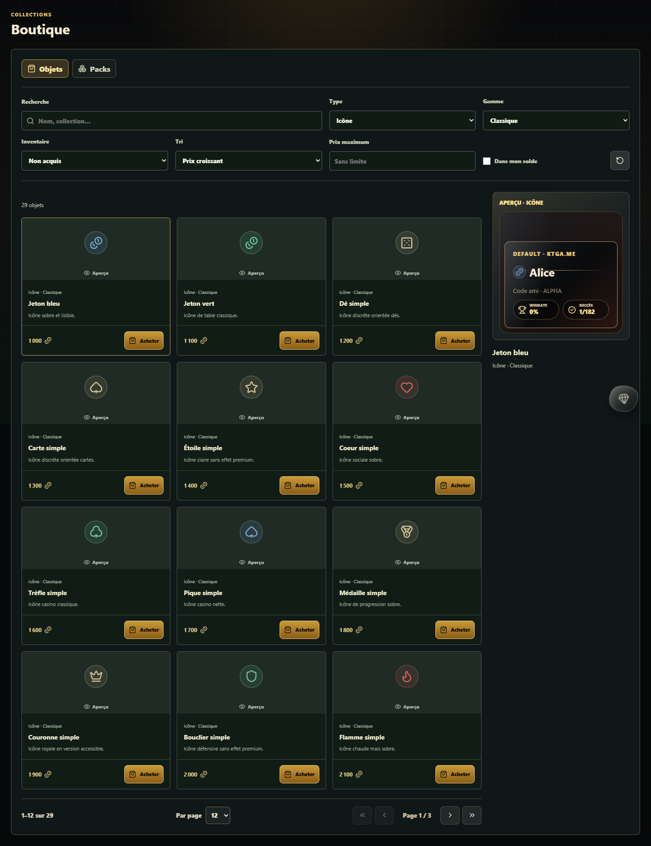Click the Recherche search input field

click(171, 121)
